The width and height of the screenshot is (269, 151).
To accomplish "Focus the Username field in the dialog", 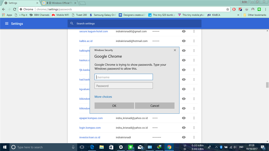I will (x=123, y=77).
